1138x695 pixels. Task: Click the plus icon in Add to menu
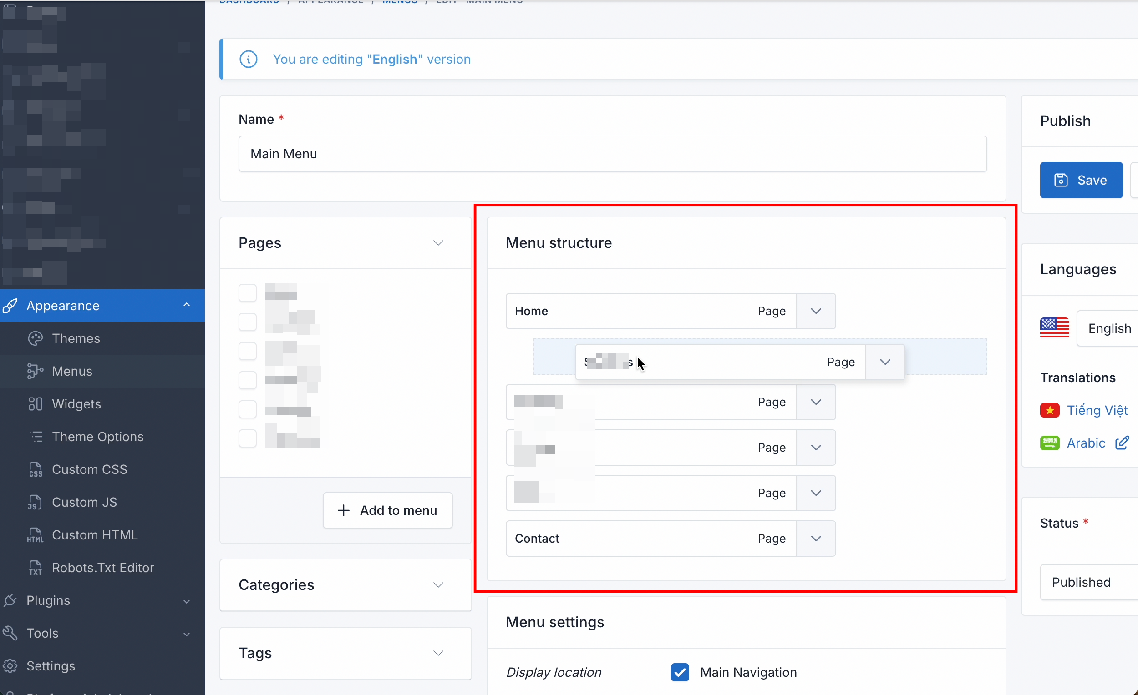[x=344, y=510]
